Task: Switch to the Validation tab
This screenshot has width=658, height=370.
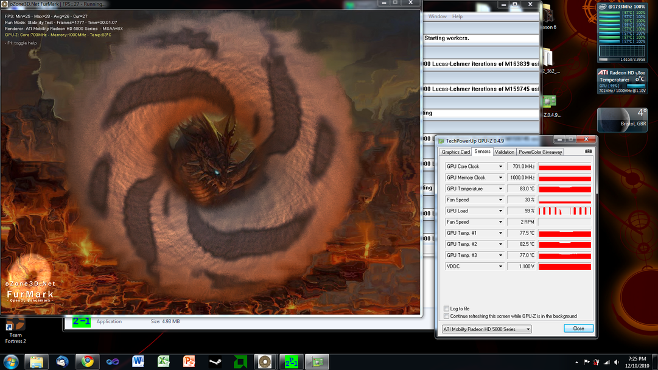Action: pos(505,152)
